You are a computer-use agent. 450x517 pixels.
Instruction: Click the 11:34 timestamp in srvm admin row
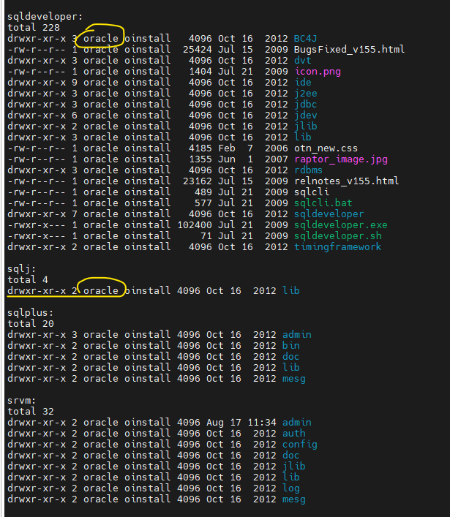(262, 423)
